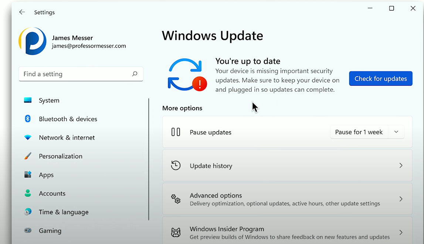The image size is (424, 244).
Task: Go to Time & language settings
Action: pos(64,212)
